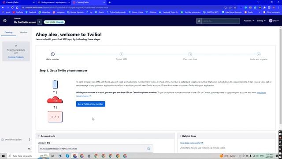
Task: Collapse the Helpful links section
Action: point(180,136)
